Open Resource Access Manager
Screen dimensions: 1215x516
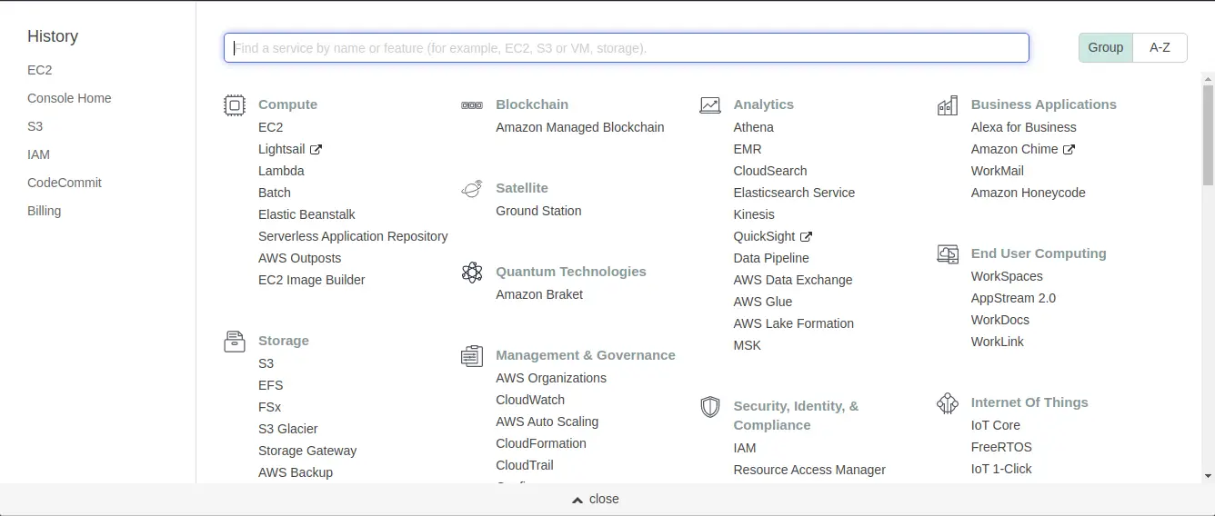[x=809, y=470]
